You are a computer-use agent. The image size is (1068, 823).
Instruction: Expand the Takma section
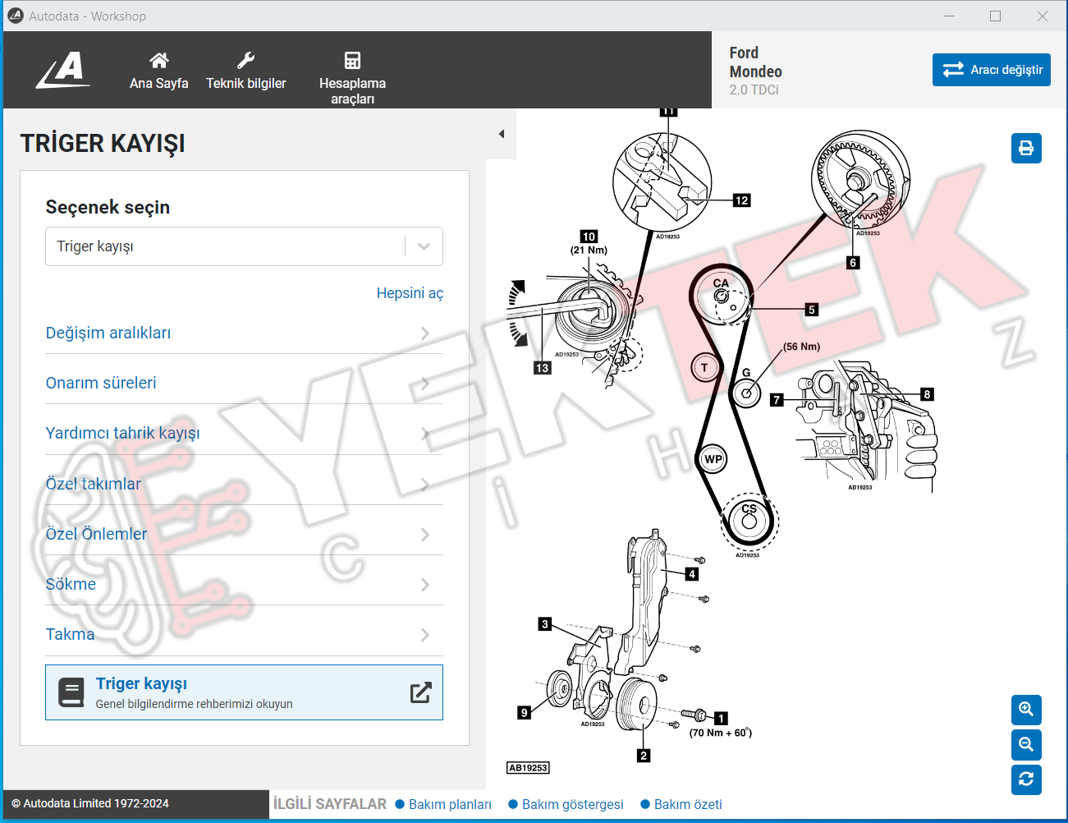pyautogui.click(x=244, y=634)
